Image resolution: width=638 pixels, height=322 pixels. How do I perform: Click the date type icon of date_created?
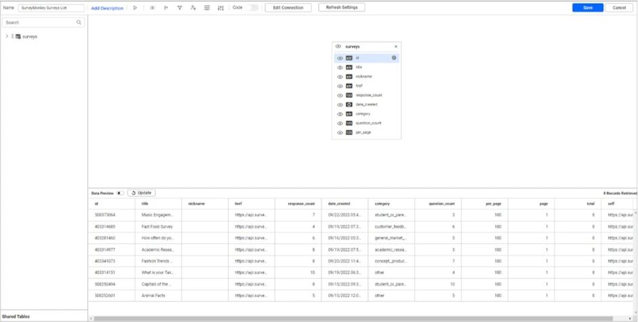coord(349,105)
